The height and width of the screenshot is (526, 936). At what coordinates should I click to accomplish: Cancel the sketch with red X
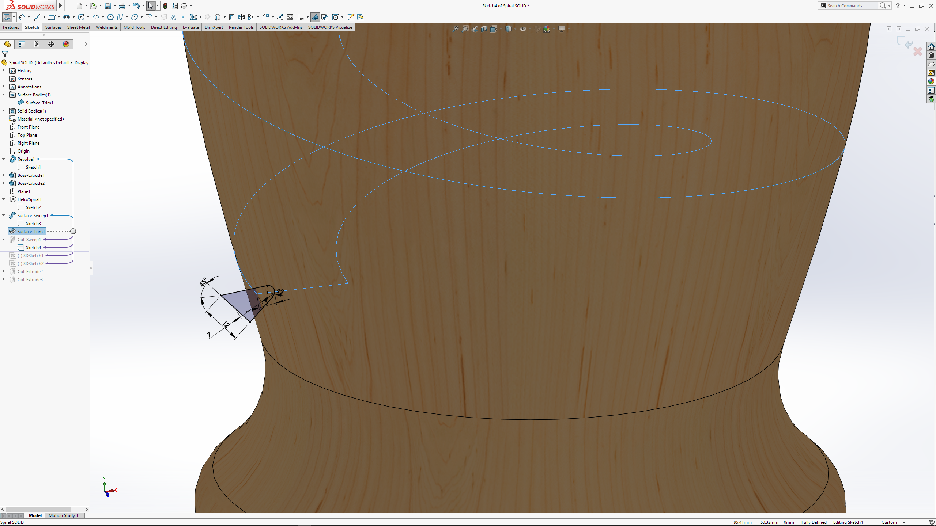(917, 52)
